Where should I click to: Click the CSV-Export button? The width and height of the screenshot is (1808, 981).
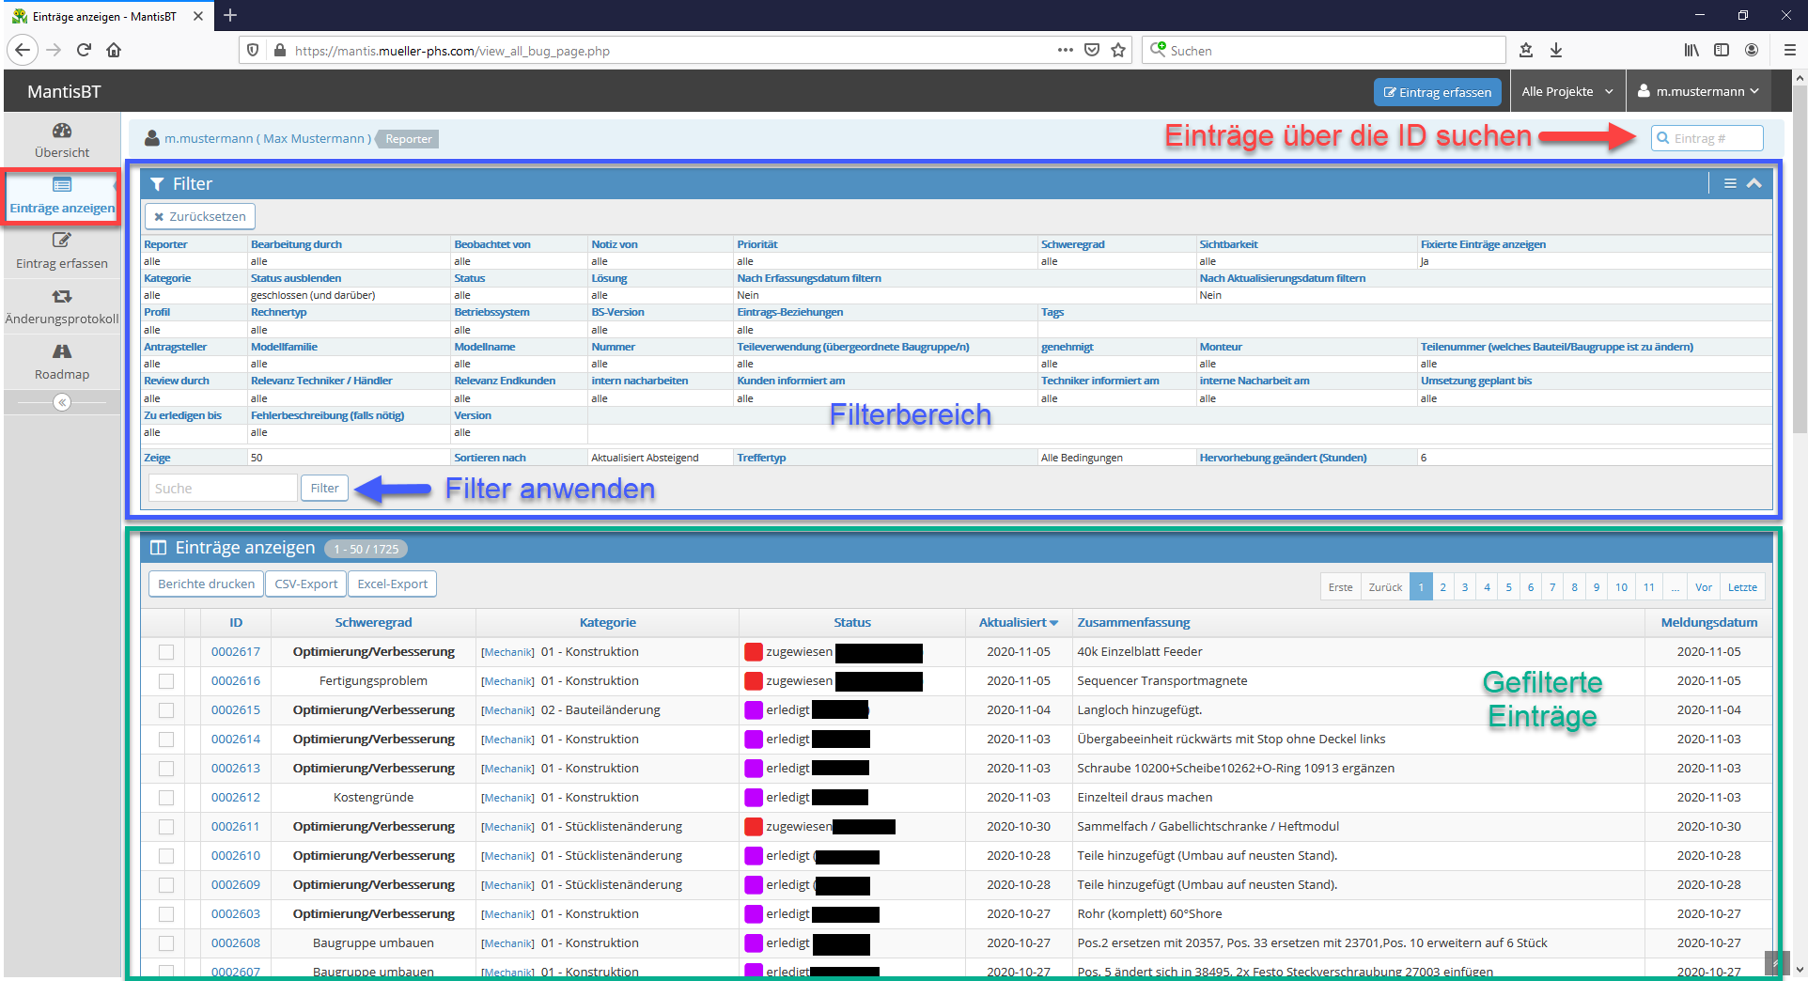click(305, 584)
